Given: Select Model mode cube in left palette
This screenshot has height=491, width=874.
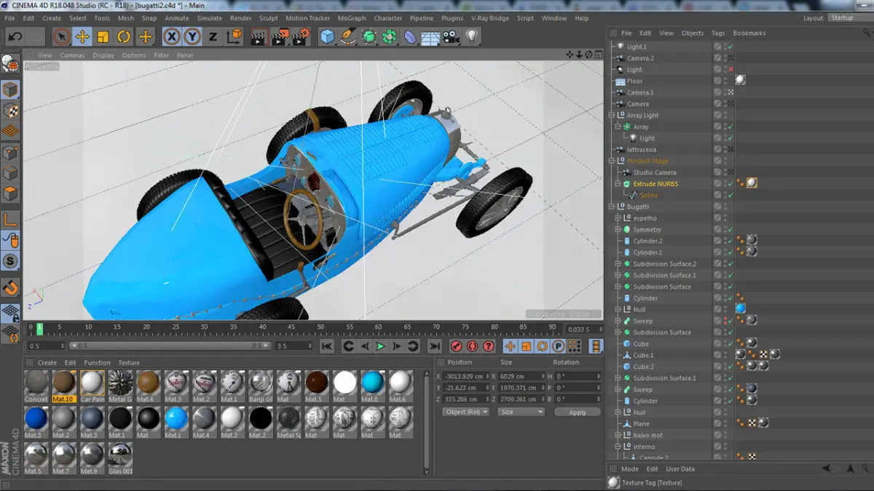Looking at the screenshot, I should (x=10, y=89).
